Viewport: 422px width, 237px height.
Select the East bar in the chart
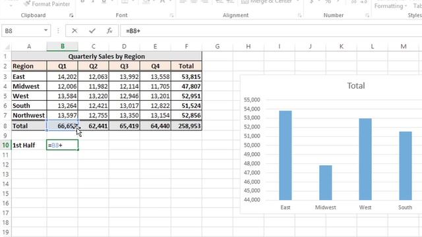coord(286,155)
